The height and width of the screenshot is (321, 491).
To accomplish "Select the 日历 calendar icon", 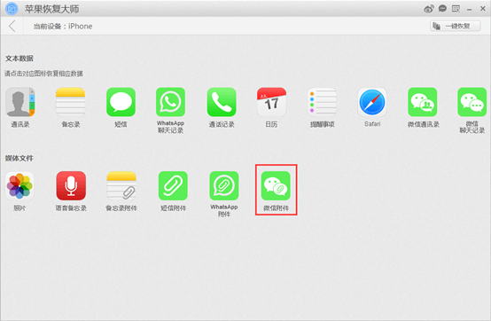I will [271, 102].
